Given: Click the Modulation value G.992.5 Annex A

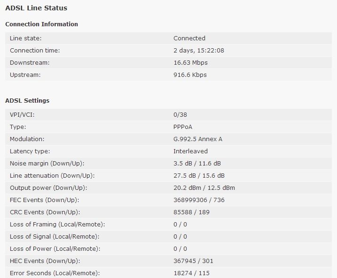Looking at the screenshot, I should pyautogui.click(x=198, y=139).
